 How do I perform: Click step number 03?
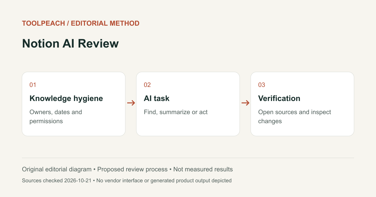pos(262,85)
